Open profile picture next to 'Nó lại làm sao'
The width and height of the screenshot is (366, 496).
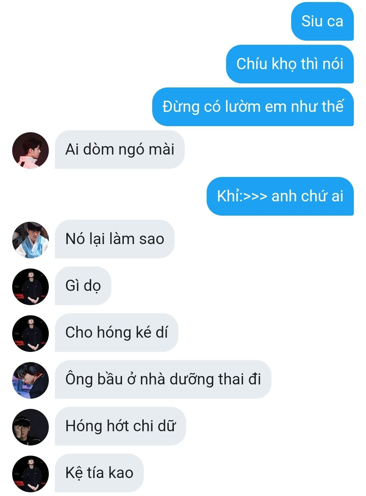tap(30, 240)
